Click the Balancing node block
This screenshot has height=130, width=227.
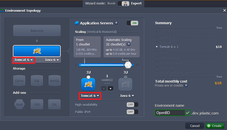point(37,31)
